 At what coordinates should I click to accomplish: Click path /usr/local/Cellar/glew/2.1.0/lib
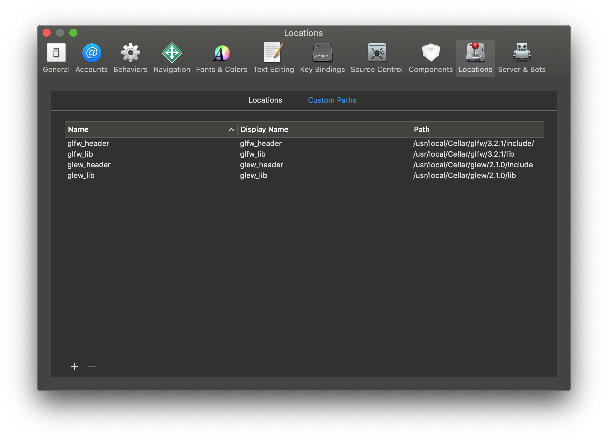[464, 175]
